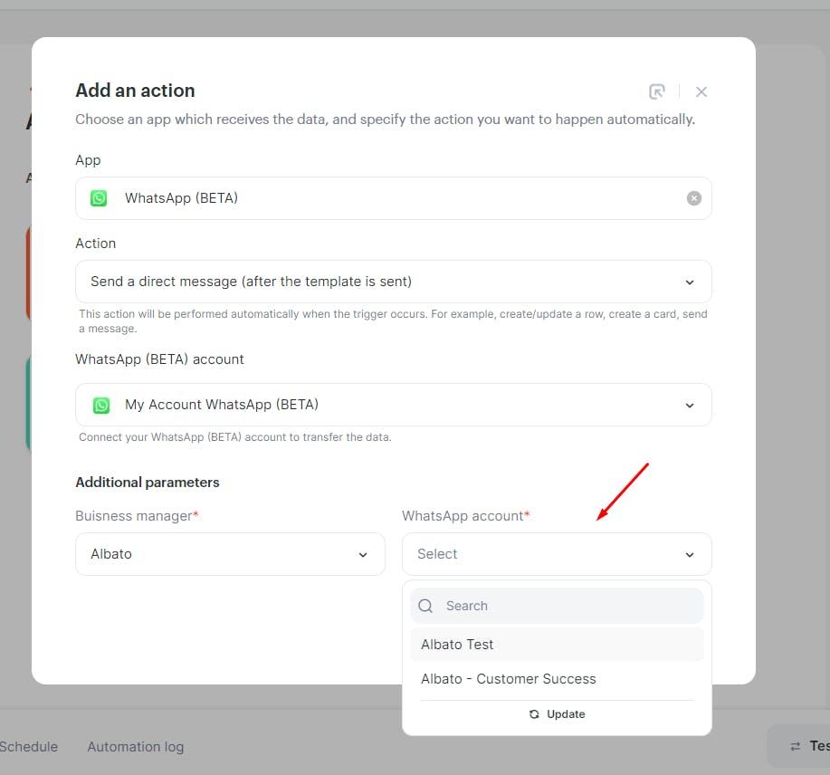Click the WhatsApp logo in account field
Image resolution: width=830 pixels, height=775 pixels.
[101, 405]
